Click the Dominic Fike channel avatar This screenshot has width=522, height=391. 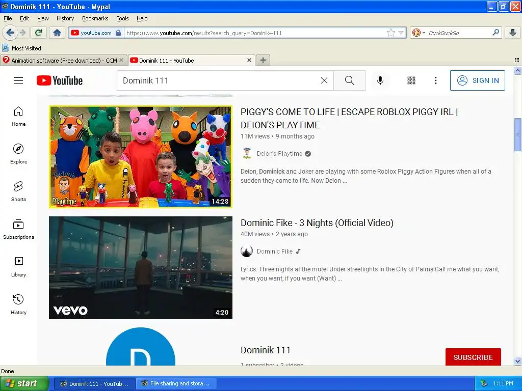tap(247, 252)
